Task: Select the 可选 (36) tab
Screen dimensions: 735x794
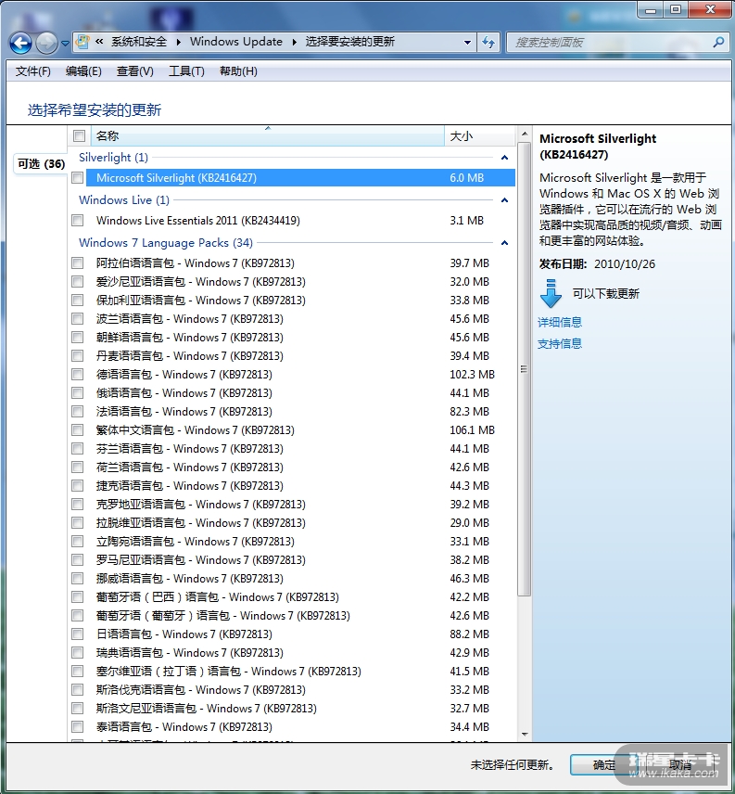Action: [x=41, y=163]
